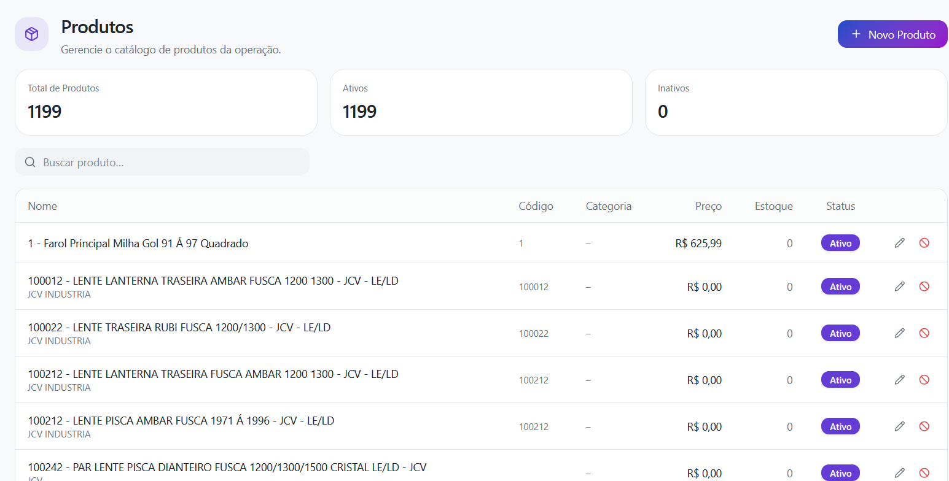Edit LENTE TRASEIRA RUBI FUSCA product
The image size is (949, 481).
[899, 333]
